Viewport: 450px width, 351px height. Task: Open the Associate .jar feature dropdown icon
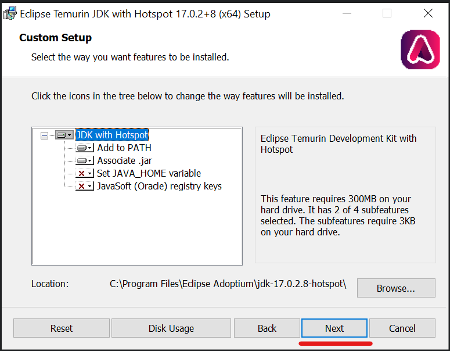point(85,160)
